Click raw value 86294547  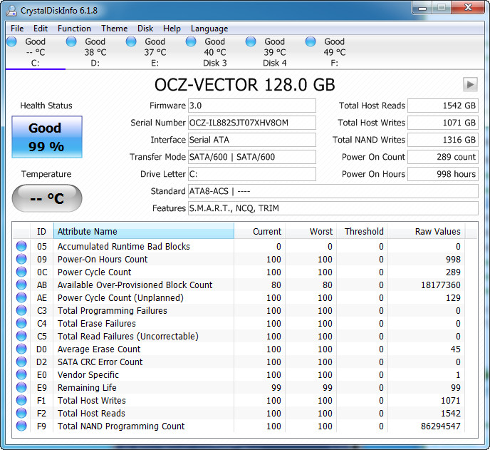coord(441,426)
